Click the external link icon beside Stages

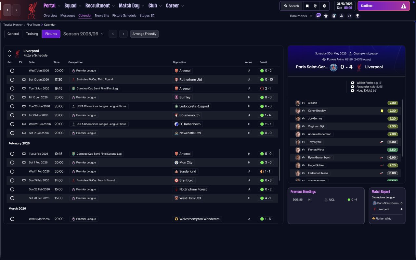[x=153, y=16]
